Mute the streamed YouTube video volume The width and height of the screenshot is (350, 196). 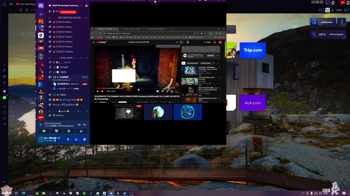click(102, 91)
